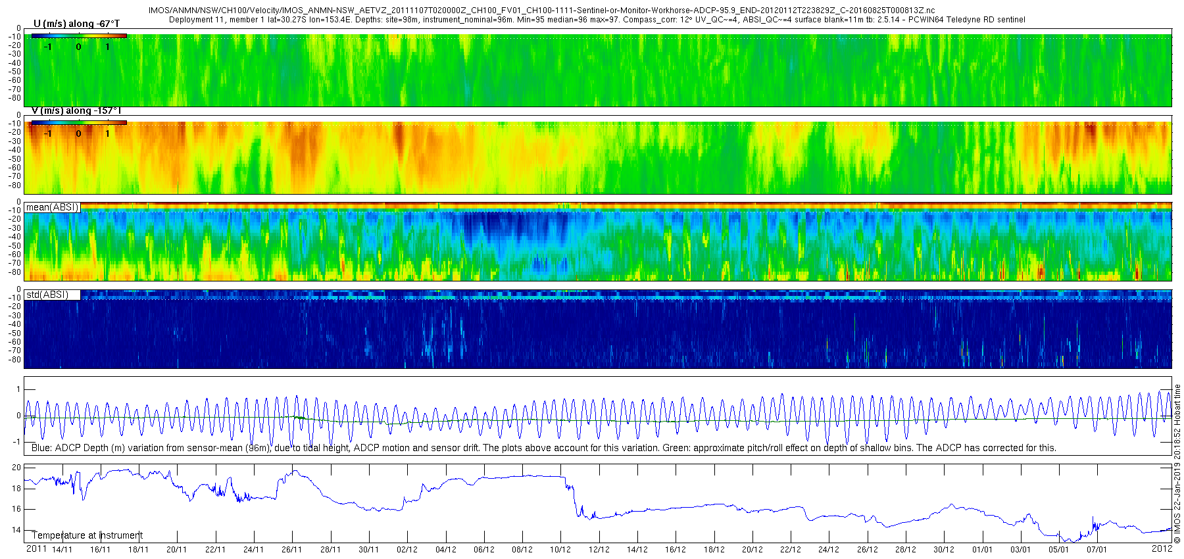Click the 2012 year label on axis
1184x559 pixels.
pos(1162,548)
